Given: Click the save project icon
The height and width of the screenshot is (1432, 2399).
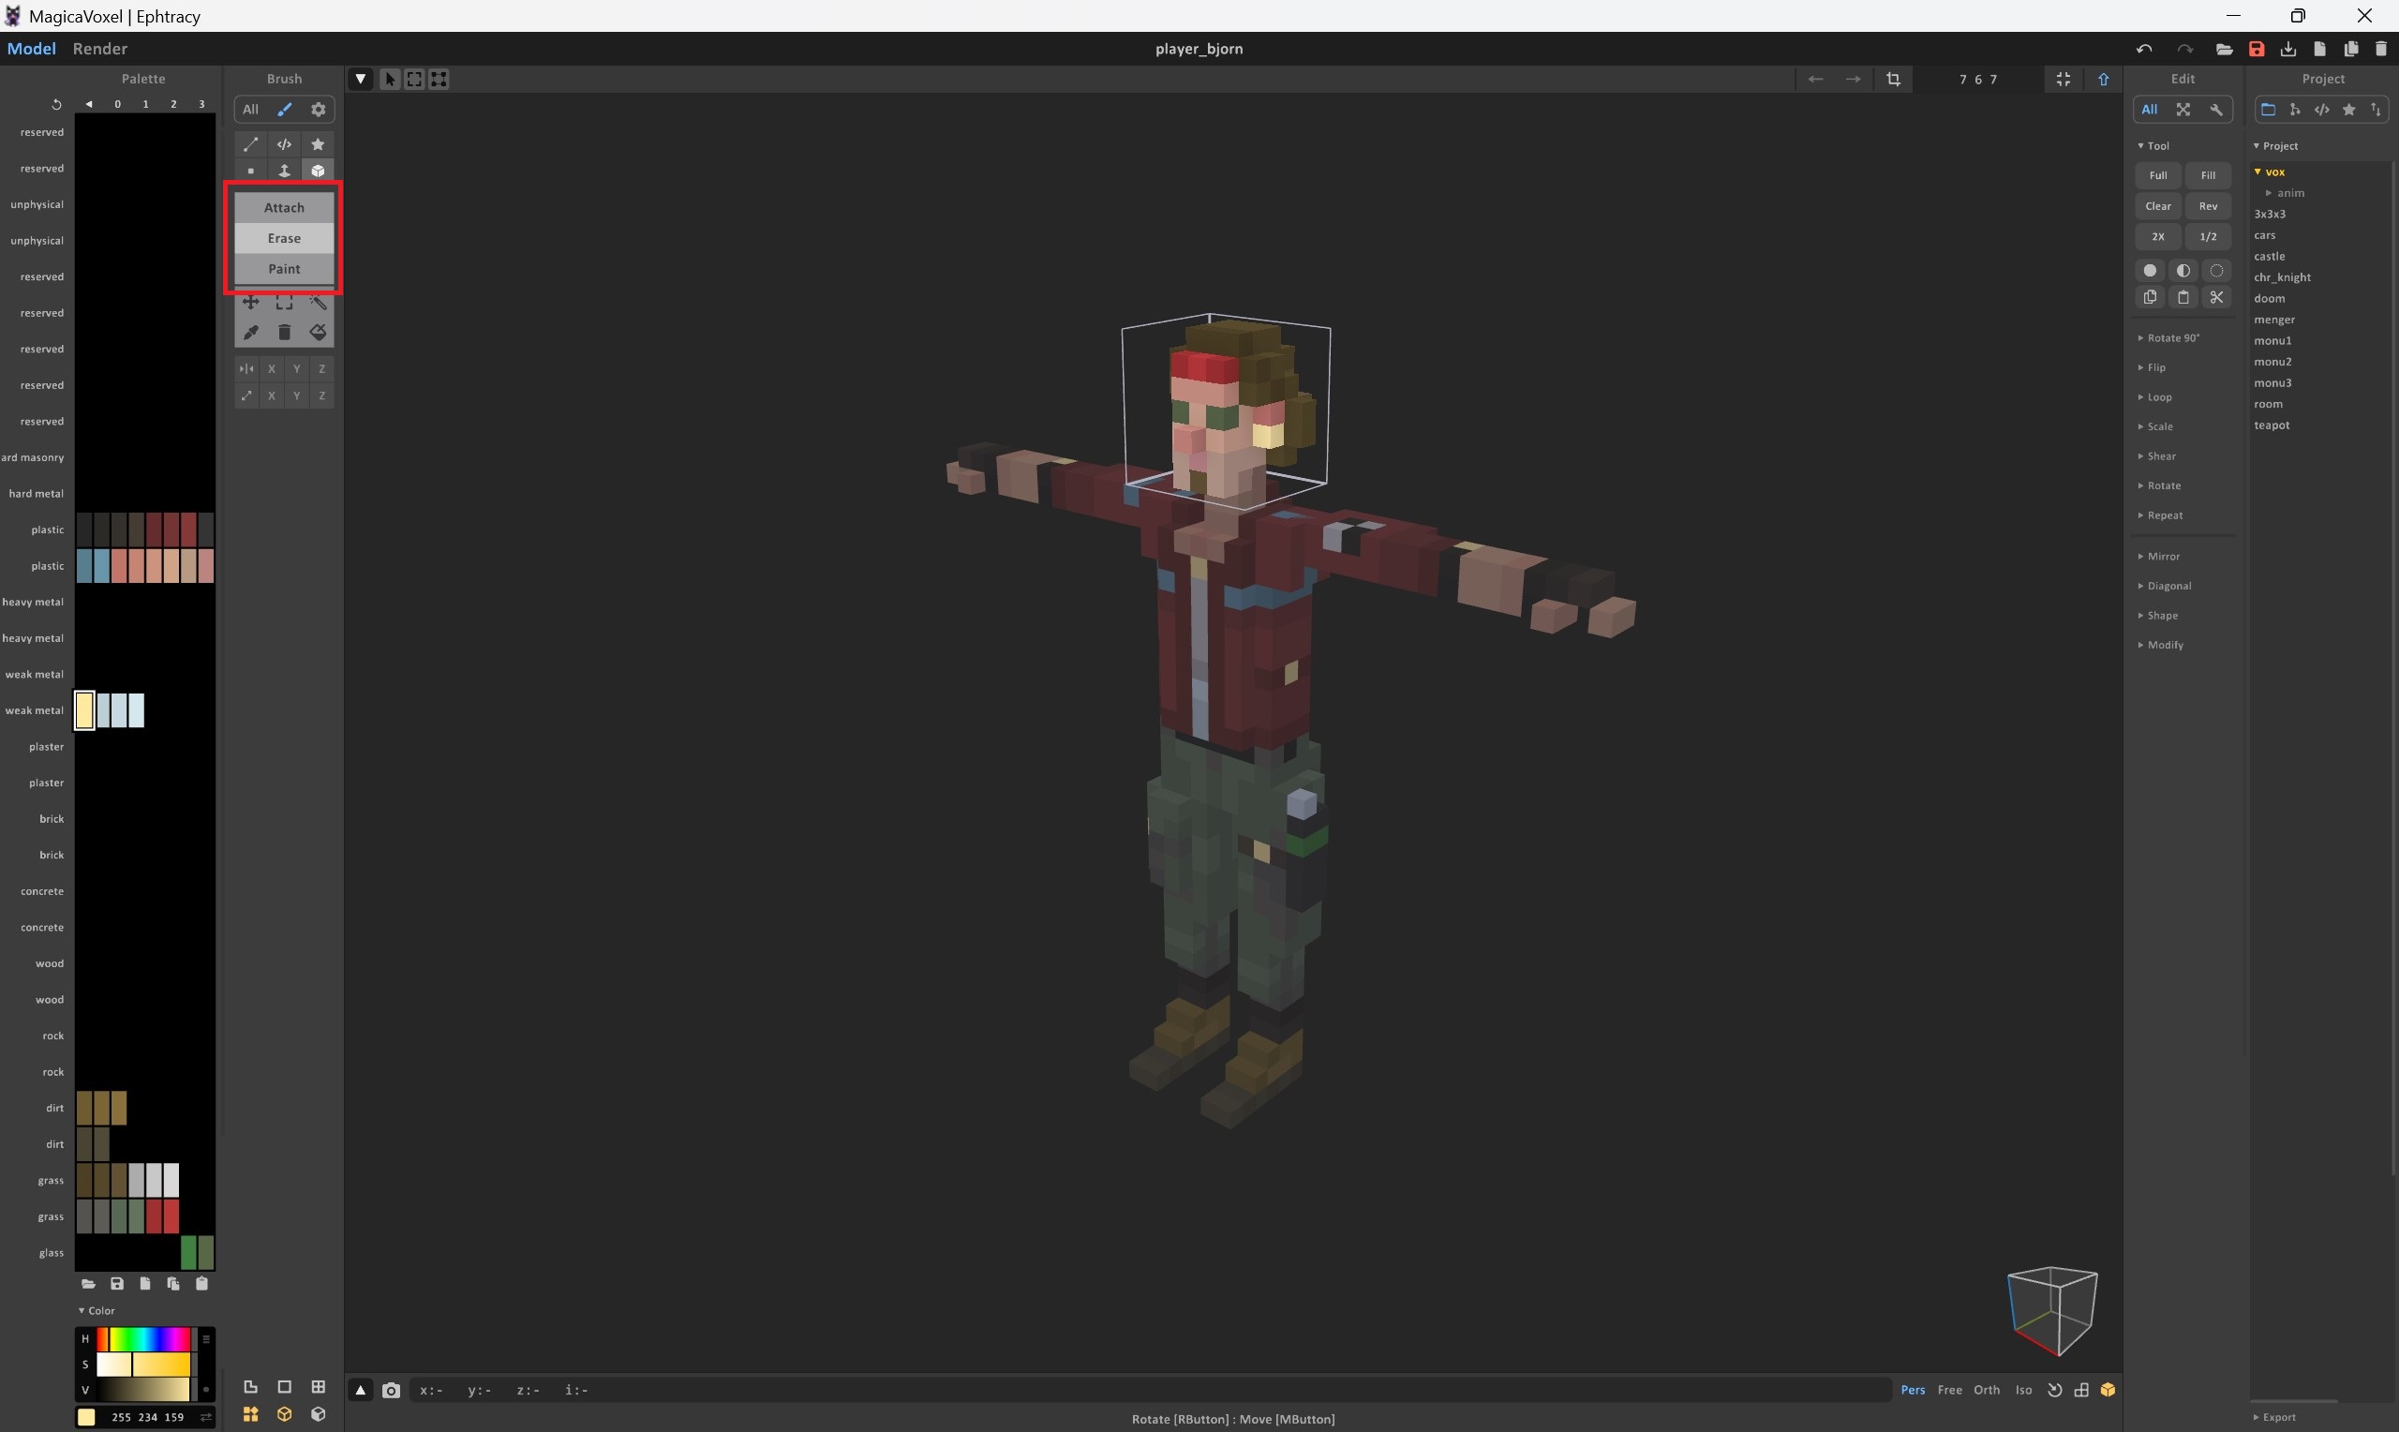Looking at the screenshot, I should click(x=2257, y=50).
